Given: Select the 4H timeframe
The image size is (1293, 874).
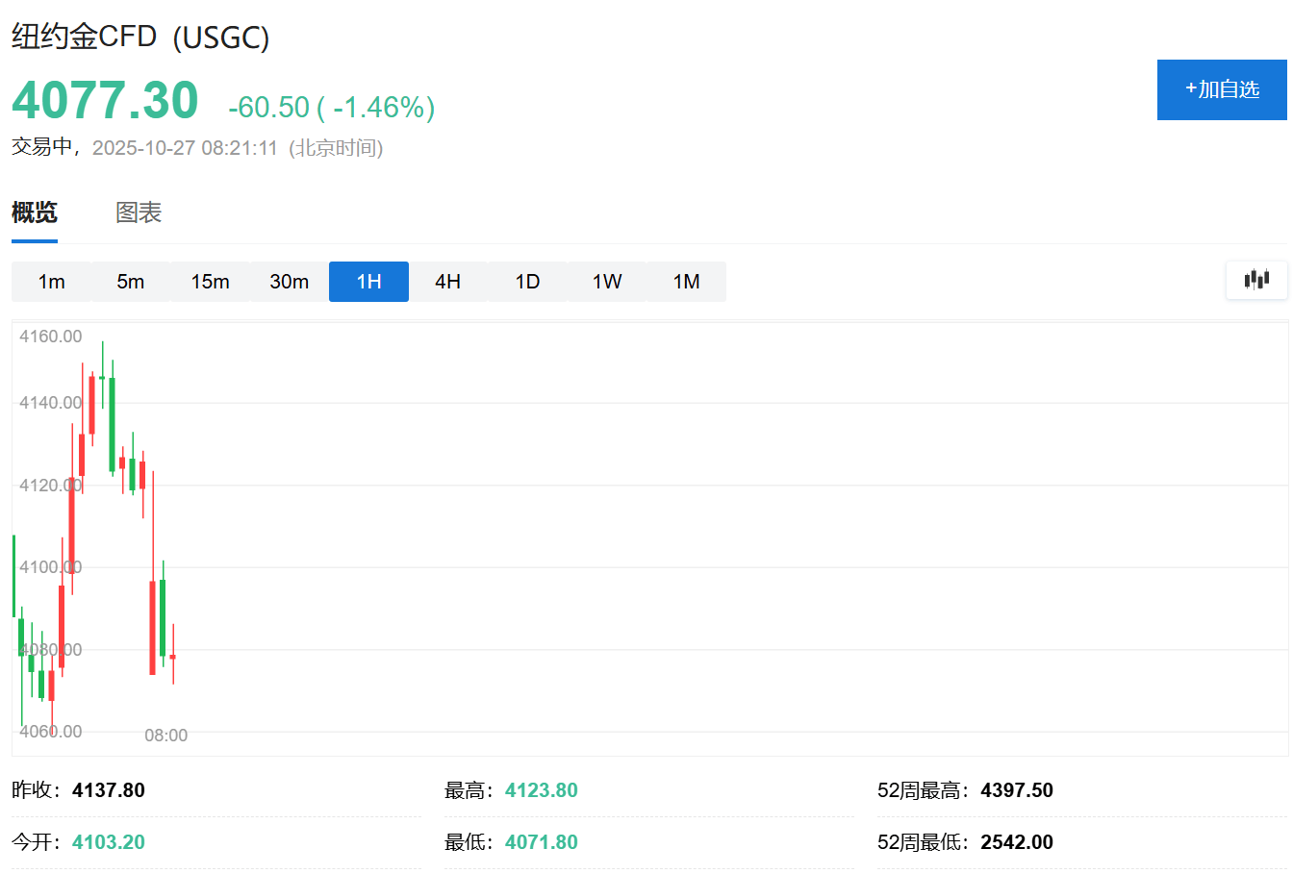Looking at the screenshot, I should tap(448, 282).
